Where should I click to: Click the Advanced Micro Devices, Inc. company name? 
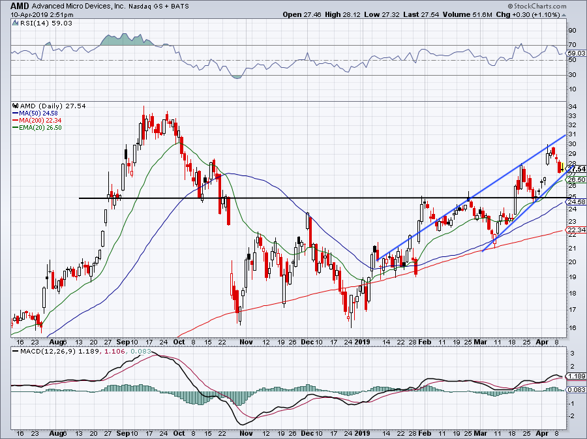coord(79,7)
